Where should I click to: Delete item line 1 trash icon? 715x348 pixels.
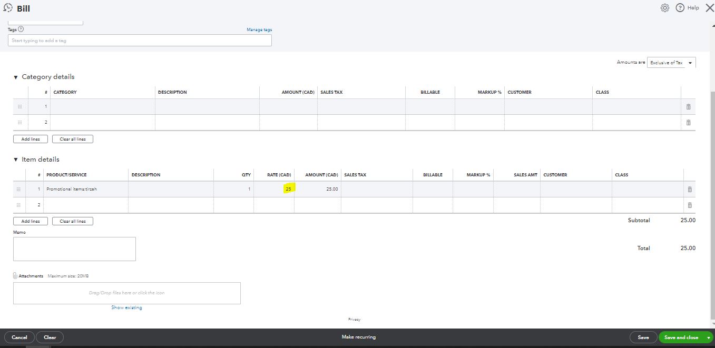tap(690, 190)
